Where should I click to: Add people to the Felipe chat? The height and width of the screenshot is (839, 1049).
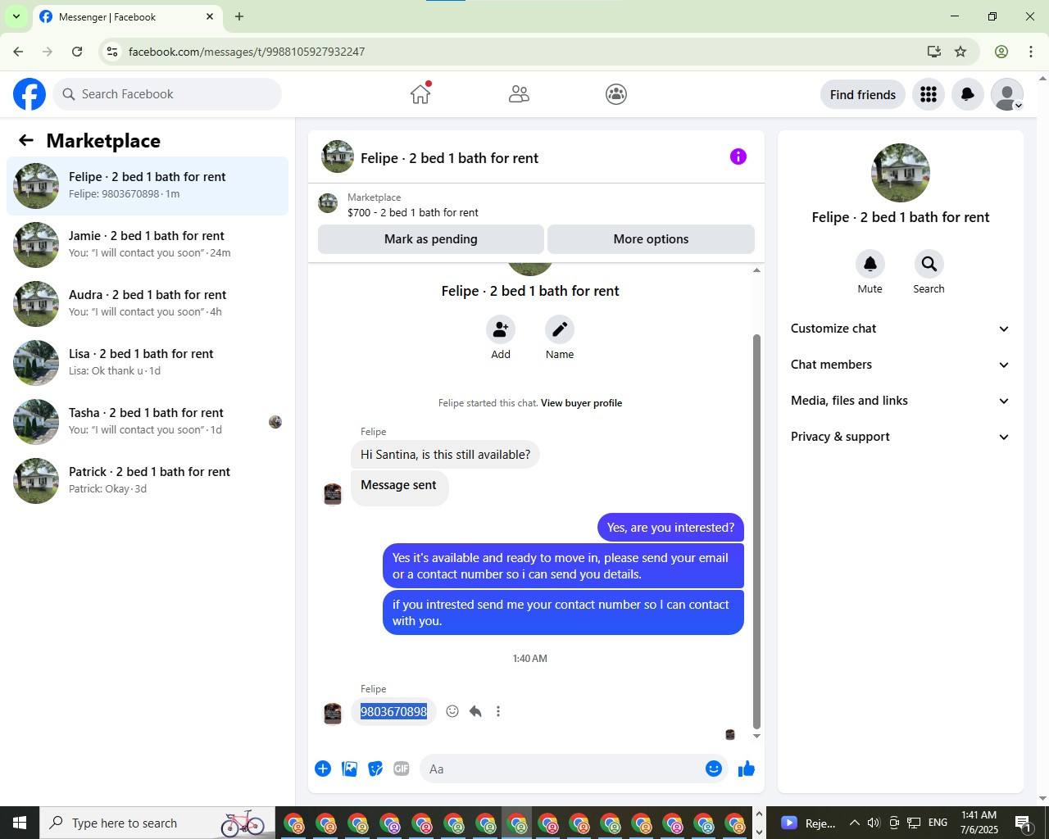[x=501, y=329]
